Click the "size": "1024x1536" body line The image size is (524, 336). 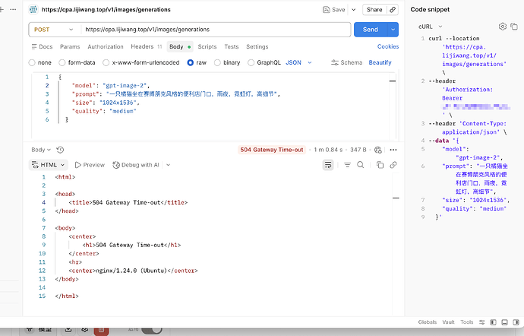pos(106,103)
